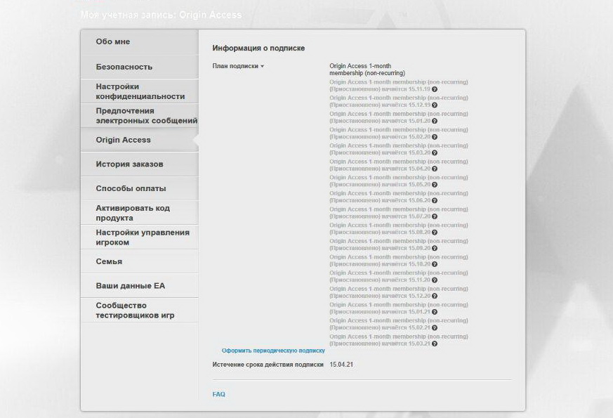Click the suspended membership text starting 15.06.20
The image size is (613, 418).
[x=398, y=197]
